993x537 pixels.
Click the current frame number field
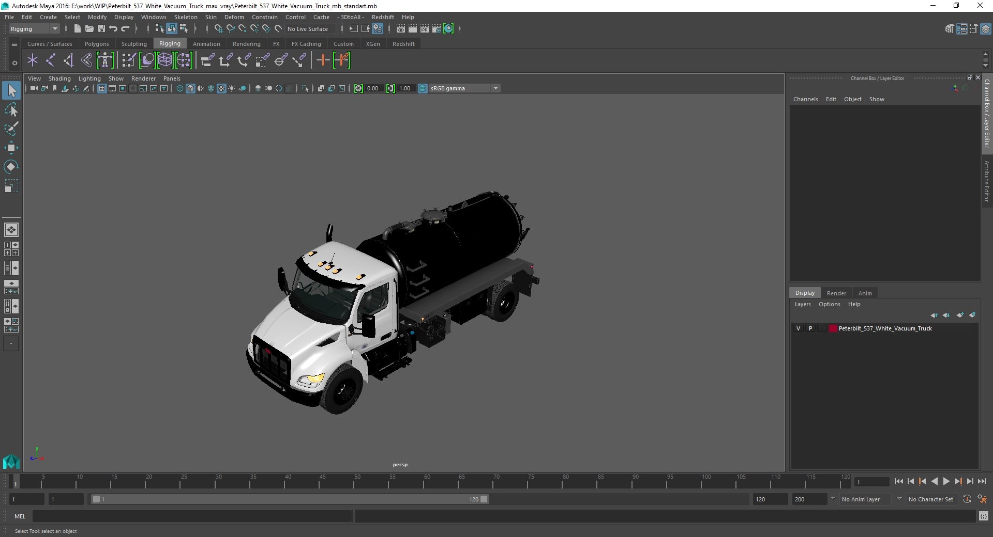pos(871,482)
